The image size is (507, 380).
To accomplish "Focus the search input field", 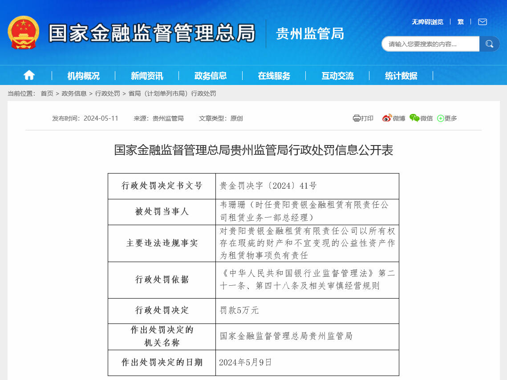I will [431, 44].
